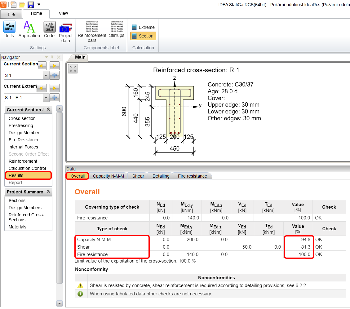Unpin the Navigator panel
Image resolution: width=350 pixels, height=309 pixels.
tap(52, 57)
